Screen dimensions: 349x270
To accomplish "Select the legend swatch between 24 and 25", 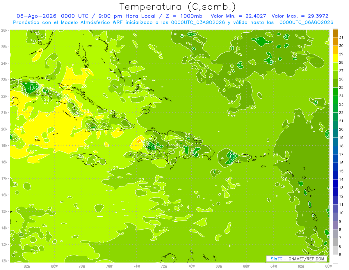I will pyautogui.click(x=335, y=92).
